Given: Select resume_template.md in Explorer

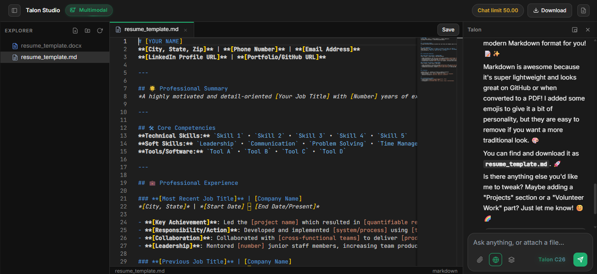Looking at the screenshot, I should tap(55, 57).
